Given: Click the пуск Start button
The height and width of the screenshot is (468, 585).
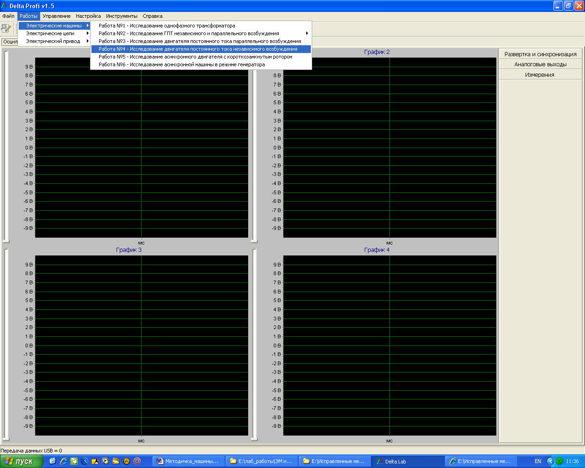Looking at the screenshot, I should pos(21,461).
